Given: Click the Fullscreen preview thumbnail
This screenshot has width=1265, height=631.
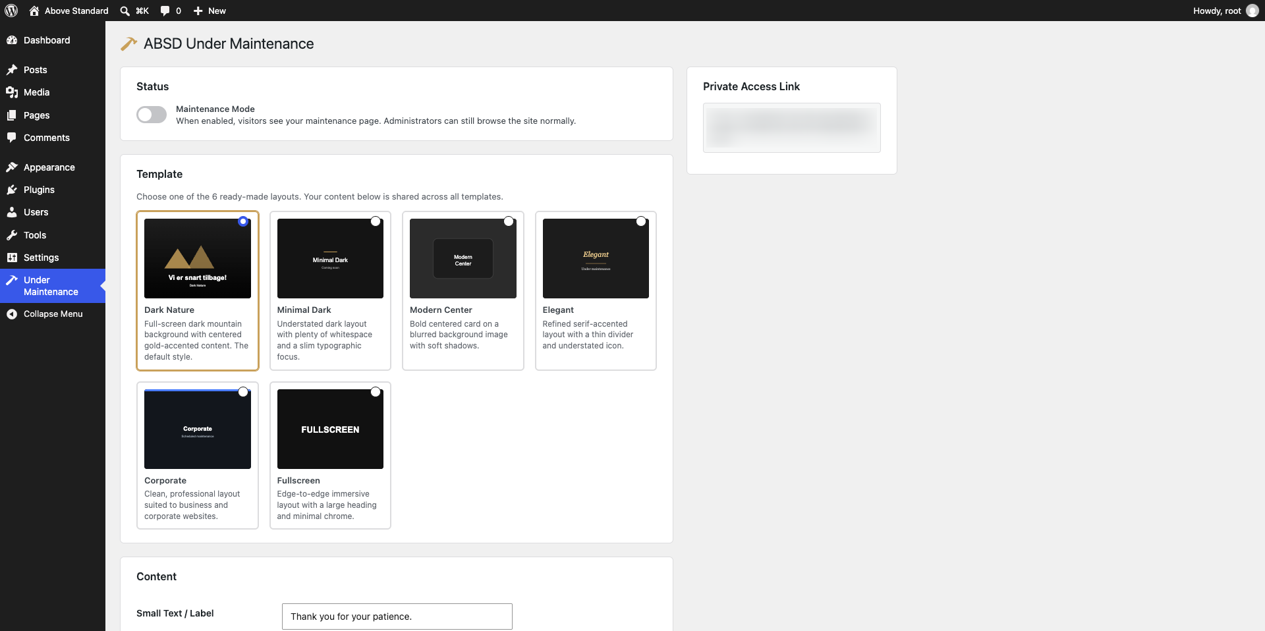Looking at the screenshot, I should pos(330,429).
